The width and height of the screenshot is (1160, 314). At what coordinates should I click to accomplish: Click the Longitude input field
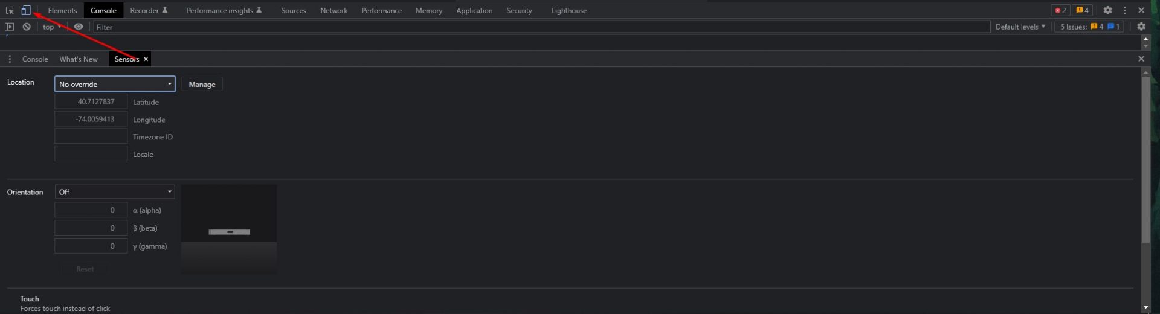tap(91, 119)
